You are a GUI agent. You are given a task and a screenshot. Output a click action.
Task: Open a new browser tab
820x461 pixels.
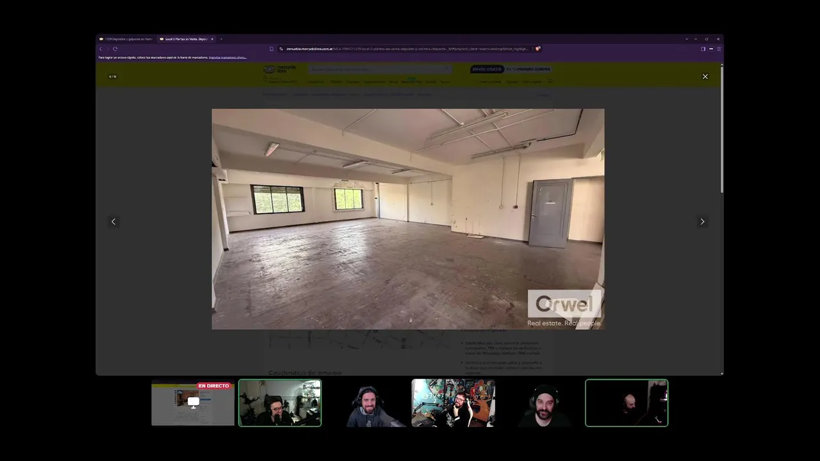point(221,39)
